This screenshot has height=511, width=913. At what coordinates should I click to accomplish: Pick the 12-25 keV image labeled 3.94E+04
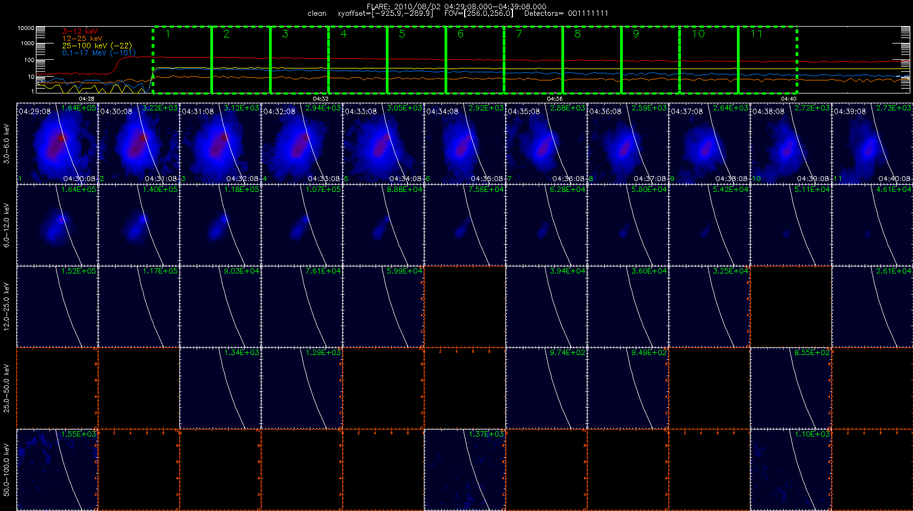547,307
